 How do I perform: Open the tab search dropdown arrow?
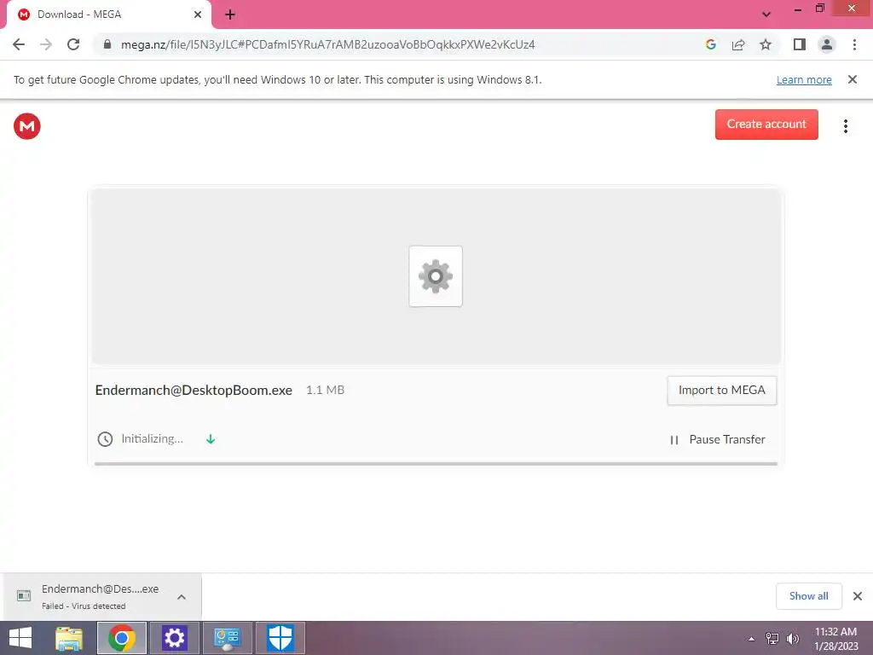[x=766, y=14]
